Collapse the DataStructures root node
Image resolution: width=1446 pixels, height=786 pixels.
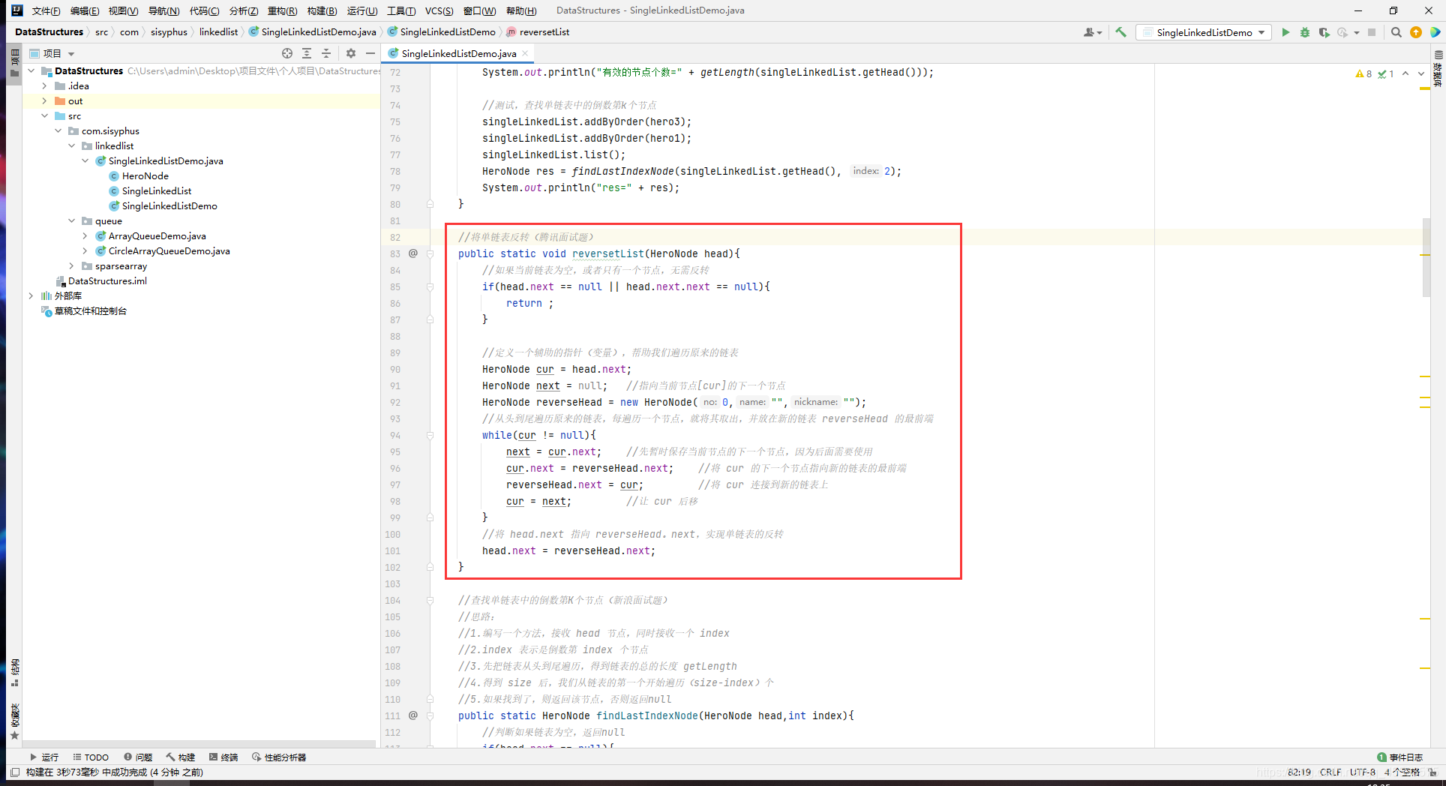point(31,70)
